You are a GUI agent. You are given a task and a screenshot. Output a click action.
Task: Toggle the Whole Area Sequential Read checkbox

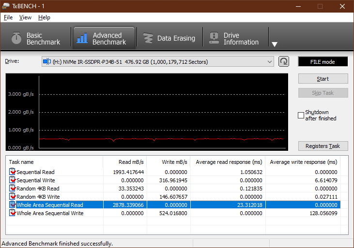point(12,204)
